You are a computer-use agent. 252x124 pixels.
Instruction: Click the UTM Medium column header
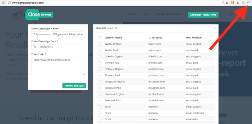pos(194,38)
